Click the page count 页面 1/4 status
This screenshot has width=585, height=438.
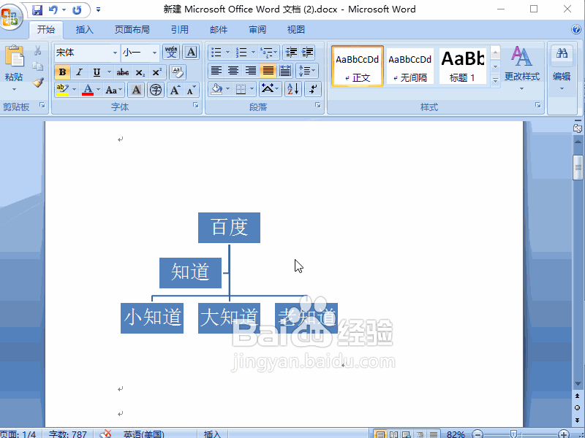pyautogui.click(x=18, y=434)
